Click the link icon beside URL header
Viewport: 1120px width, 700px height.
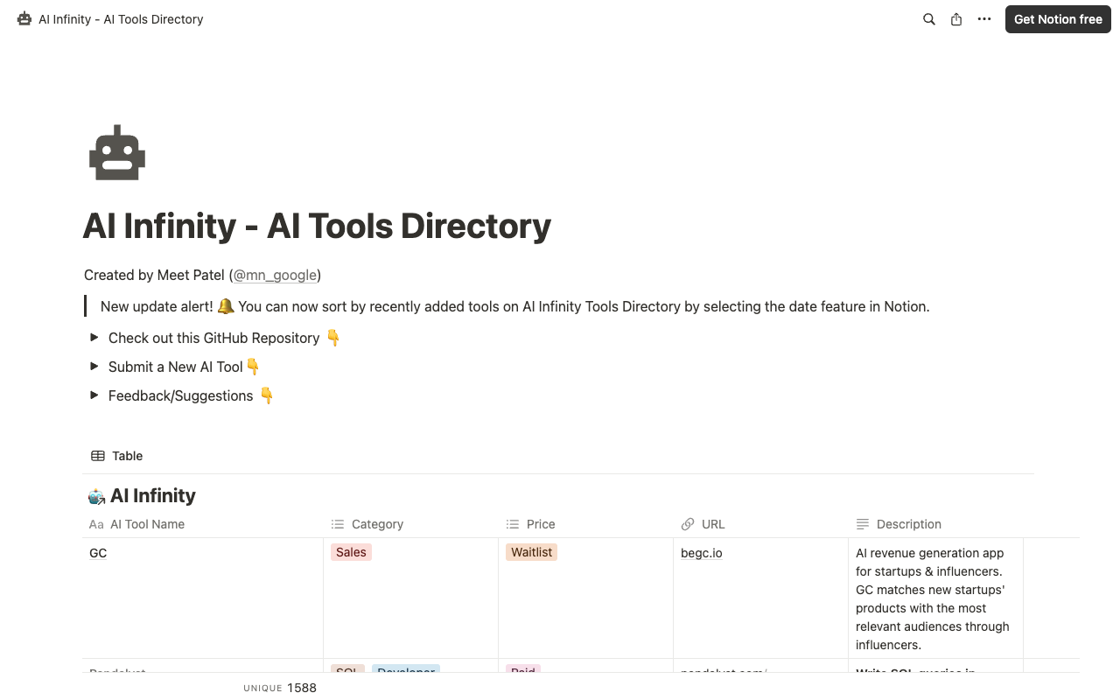click(x=688, y=524)
